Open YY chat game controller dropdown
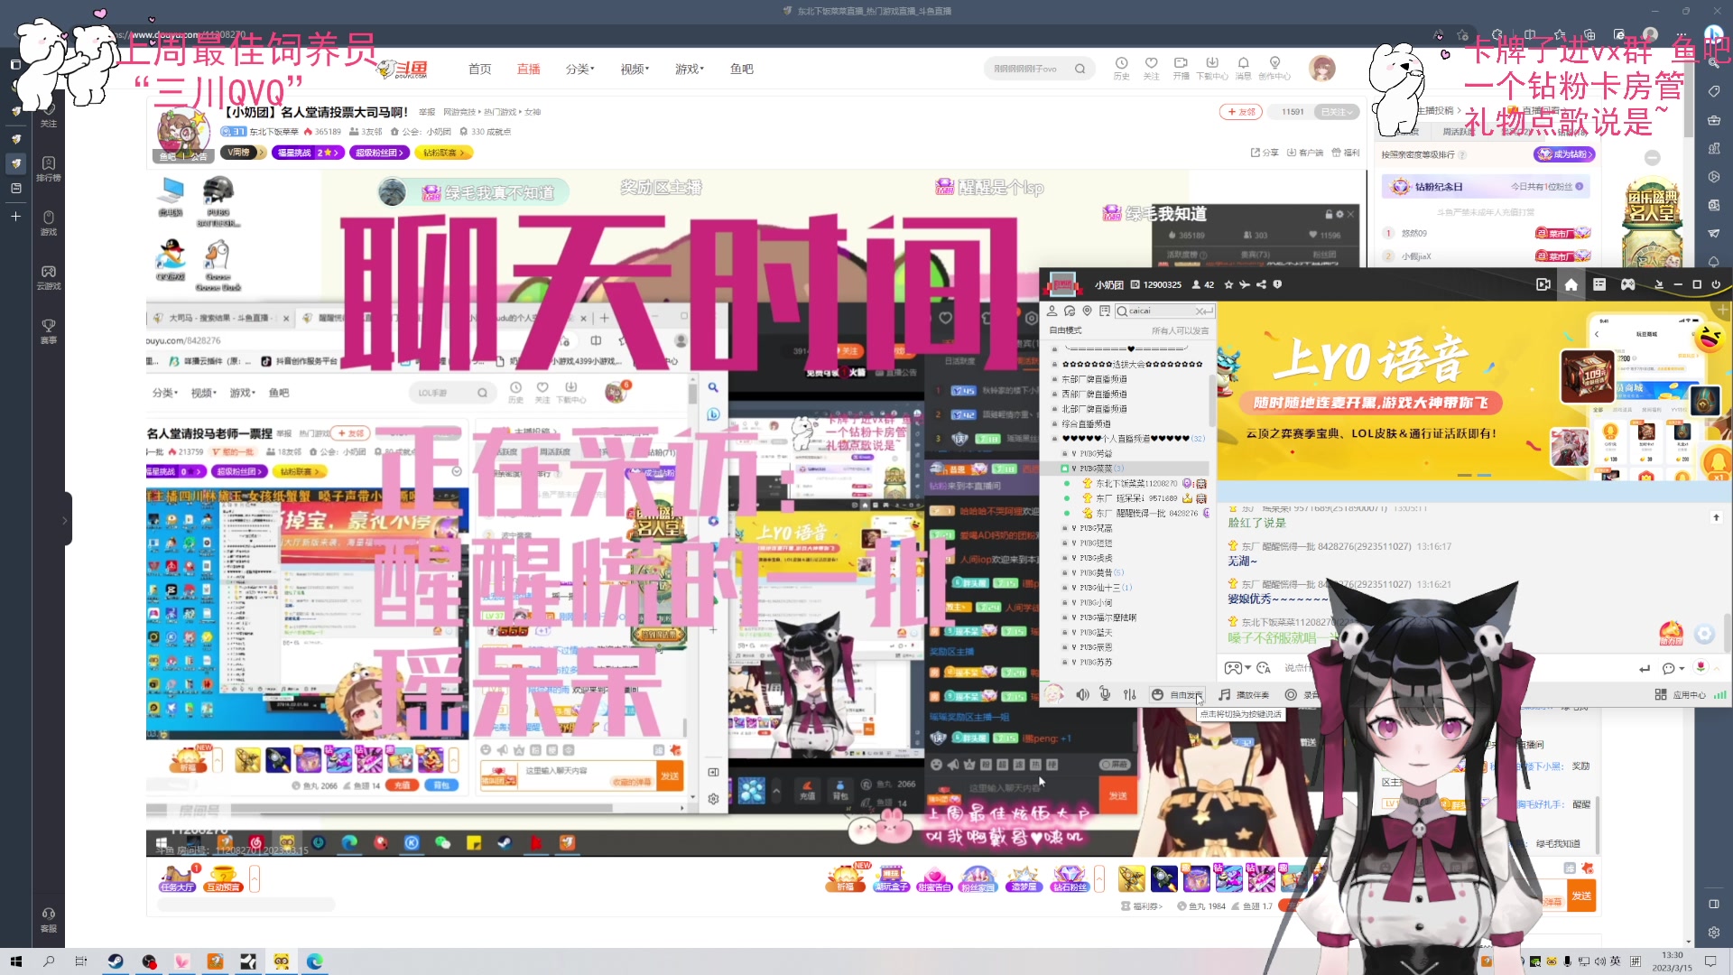Screen dimensions: 1733x975 click(1237, 668)
